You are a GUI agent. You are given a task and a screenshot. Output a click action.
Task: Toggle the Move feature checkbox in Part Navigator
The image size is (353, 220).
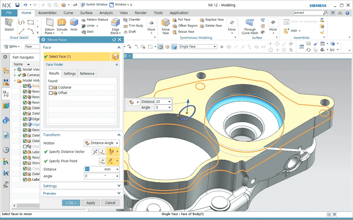25,163
